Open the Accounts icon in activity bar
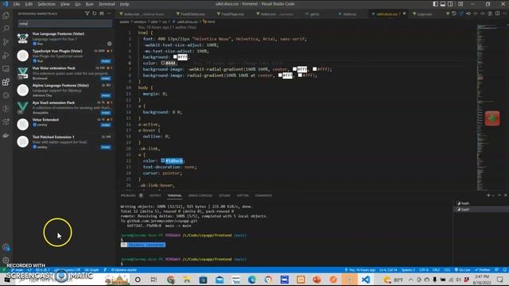The image size is (509, 286). click(x=6, y=247)
